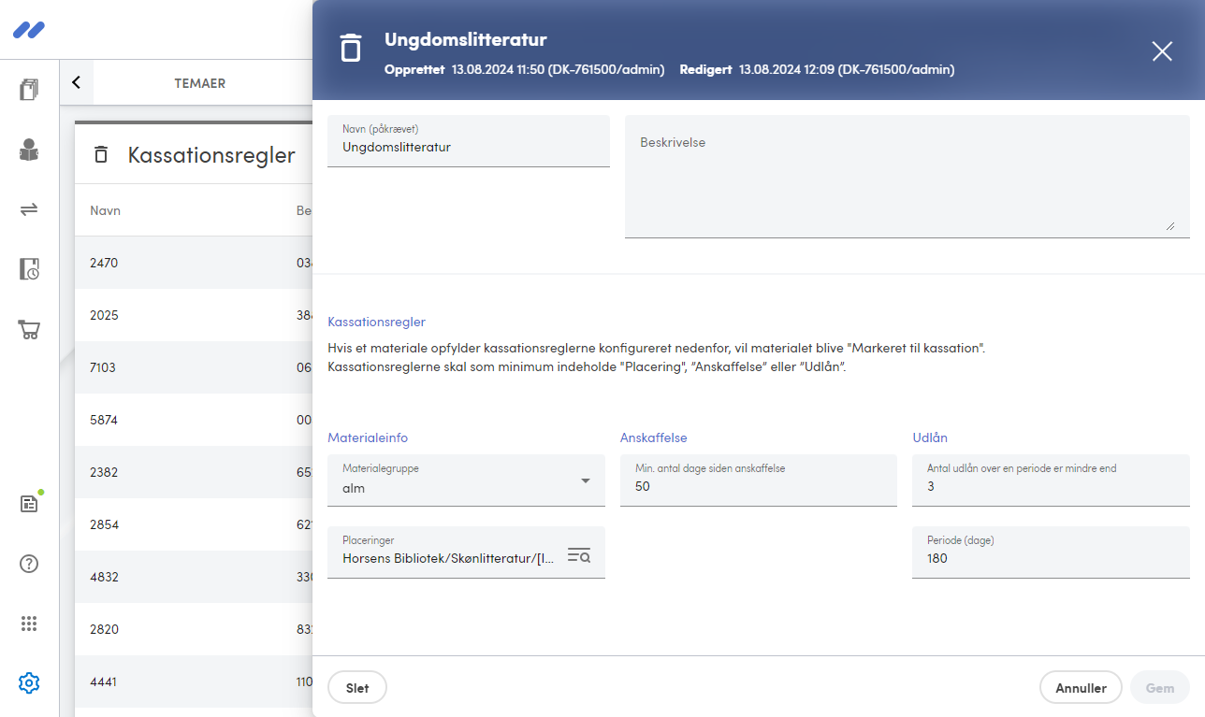The image size is (1205, 717).
Task: Select row 7103 in the list
Action: [x=194, y=367]
